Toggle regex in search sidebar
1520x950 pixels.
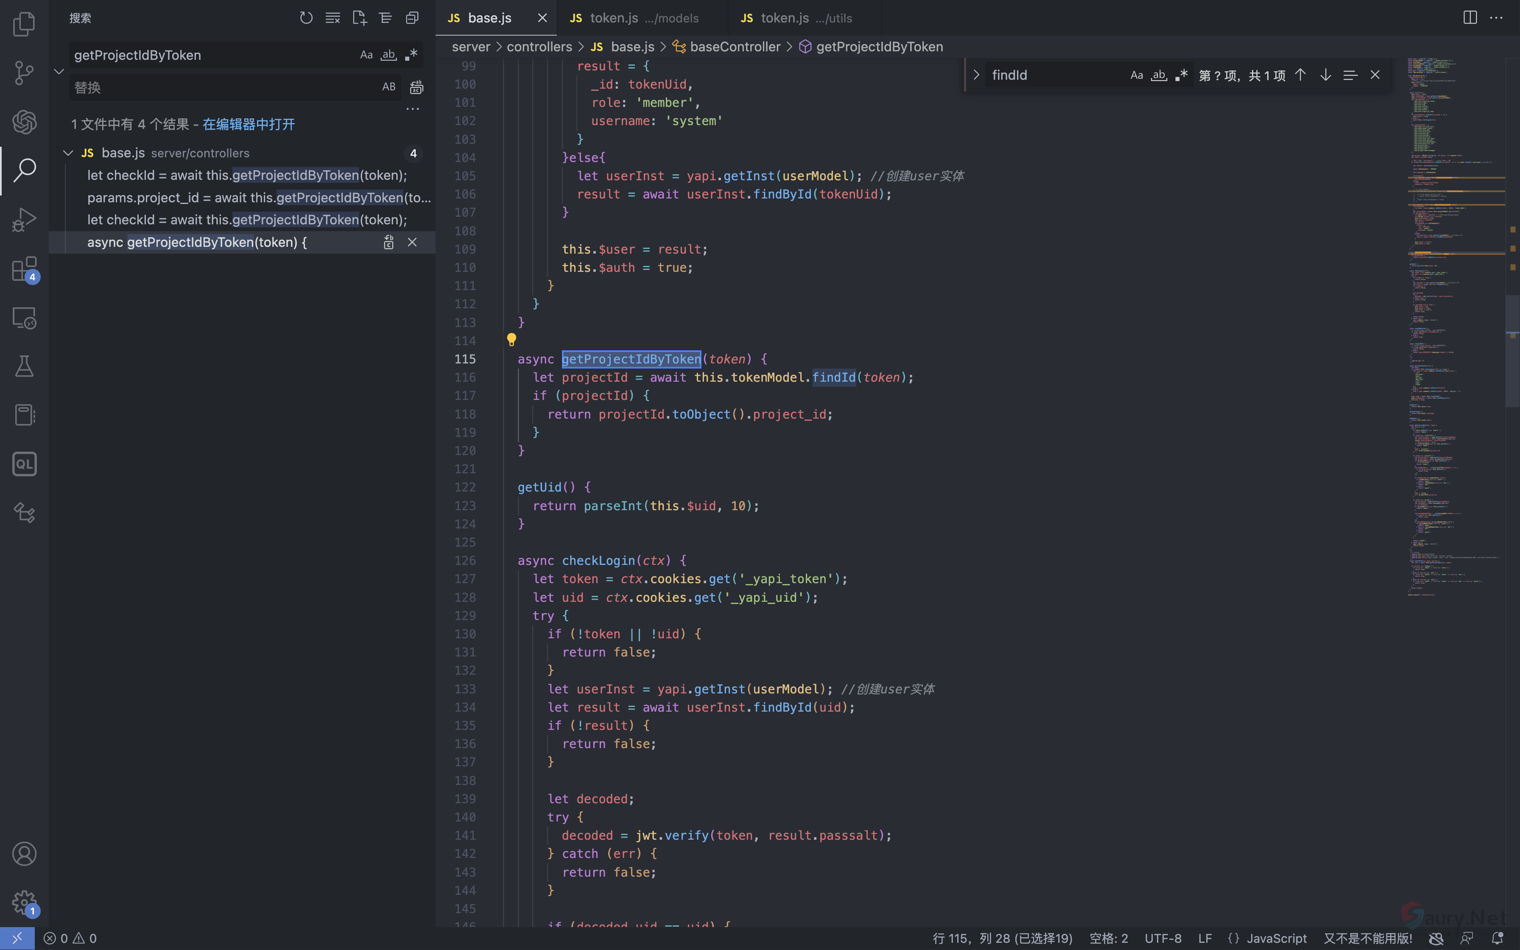(411, 55)
